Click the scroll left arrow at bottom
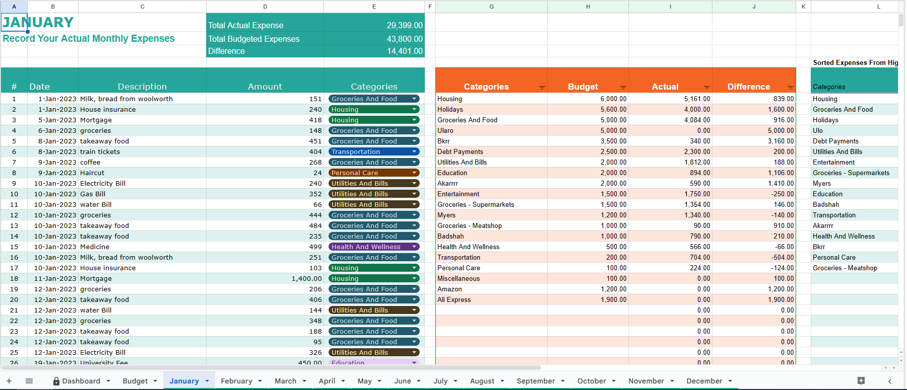The height and width of the screenshot is (390, 907). (886, 367)
